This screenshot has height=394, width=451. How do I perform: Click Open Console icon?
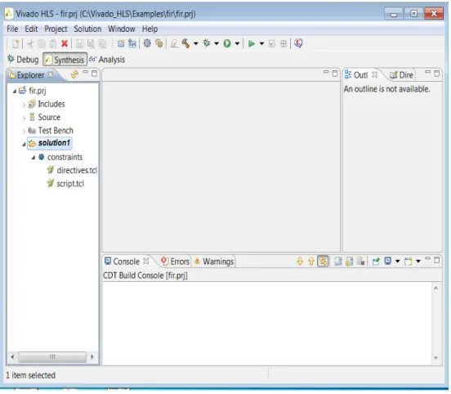409,262
